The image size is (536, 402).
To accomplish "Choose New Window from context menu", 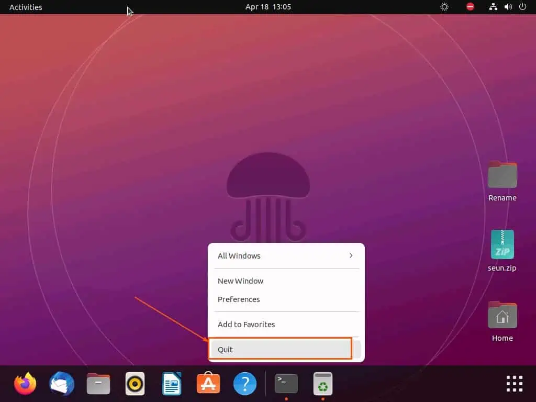I will (286, 281).
